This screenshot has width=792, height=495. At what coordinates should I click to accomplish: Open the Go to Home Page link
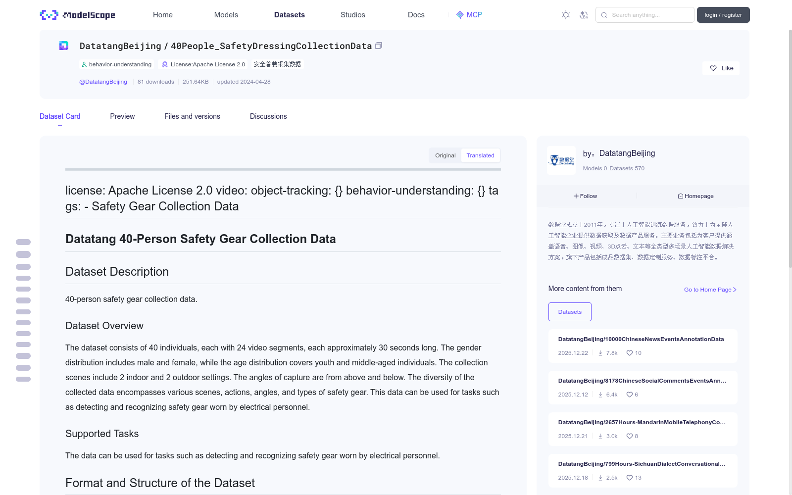[710, 290]
